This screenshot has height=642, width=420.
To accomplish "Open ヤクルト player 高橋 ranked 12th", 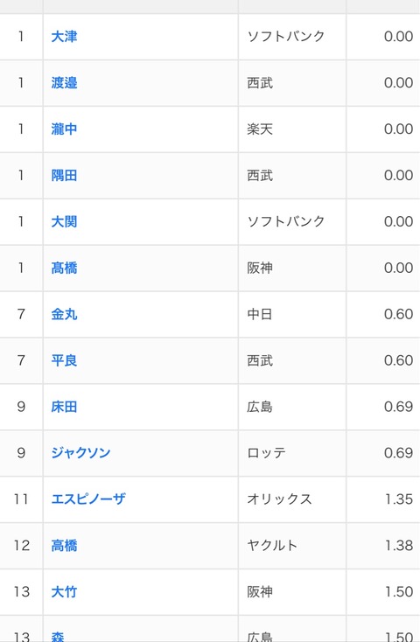I will (64, 546).
